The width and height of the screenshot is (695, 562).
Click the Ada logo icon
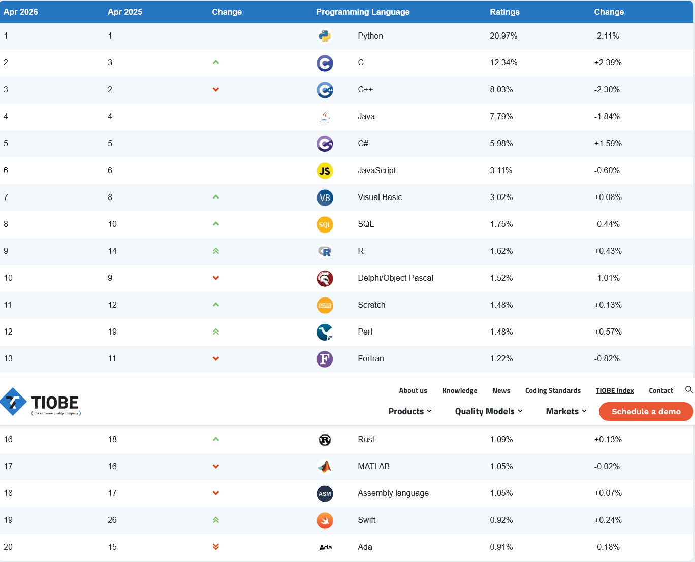(325, 547)
